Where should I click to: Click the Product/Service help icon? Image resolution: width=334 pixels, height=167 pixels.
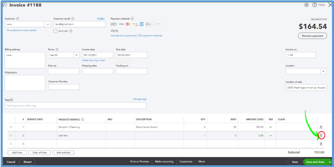pos(83,119)
